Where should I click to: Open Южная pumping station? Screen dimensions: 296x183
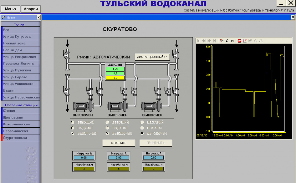[21, 111]
